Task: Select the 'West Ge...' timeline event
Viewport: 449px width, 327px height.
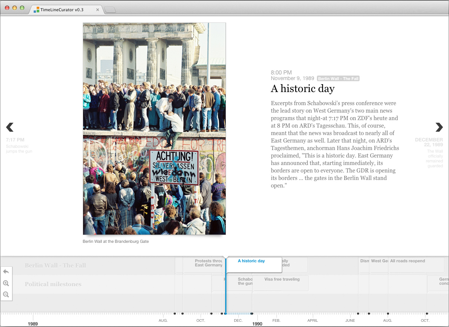Action: pos(379,261)
